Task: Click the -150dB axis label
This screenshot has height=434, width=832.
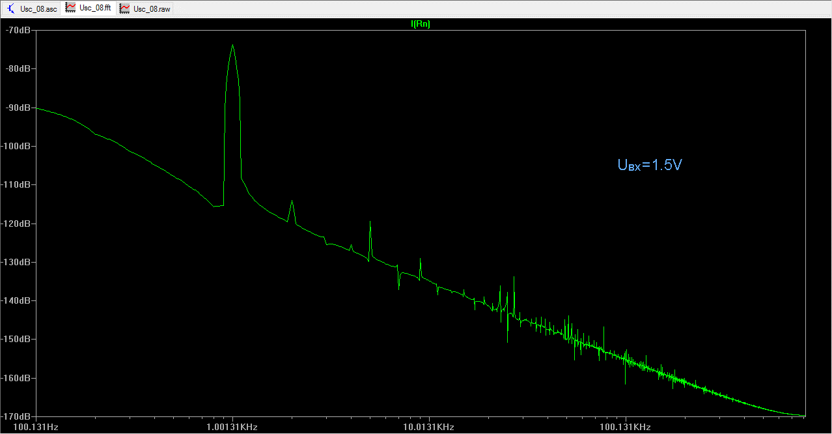Action: (x=16, y=340)
